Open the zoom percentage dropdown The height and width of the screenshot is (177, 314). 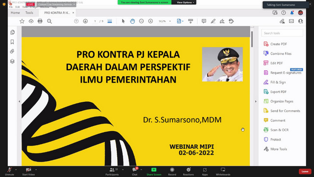point(170,21)
